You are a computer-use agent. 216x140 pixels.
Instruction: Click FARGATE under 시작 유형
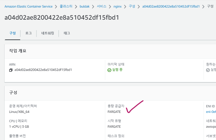[114, 127]
